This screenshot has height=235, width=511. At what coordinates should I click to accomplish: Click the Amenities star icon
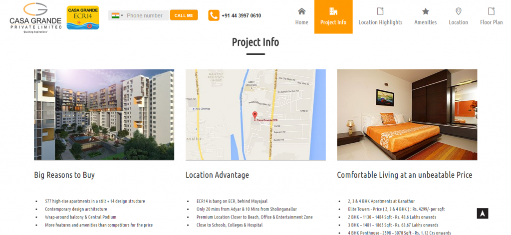pyautogui.click(x=426, y=11)
